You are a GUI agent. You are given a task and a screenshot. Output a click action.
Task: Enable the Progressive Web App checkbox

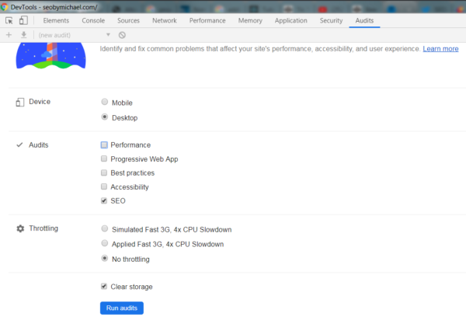[104, 159]
